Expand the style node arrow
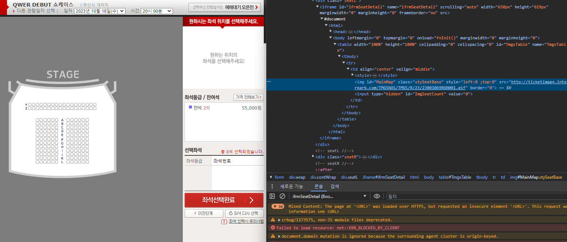The width and height of the screenshot is (567, 242). (352, 75)
